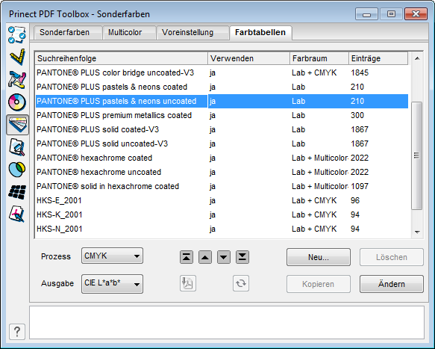This screenshot has width=435, height=349.
Task: Click the Neu... button
Action: point(319,257)
